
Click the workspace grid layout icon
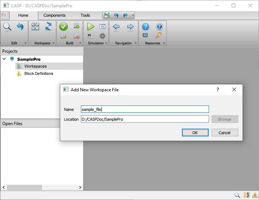click(35, 27)
